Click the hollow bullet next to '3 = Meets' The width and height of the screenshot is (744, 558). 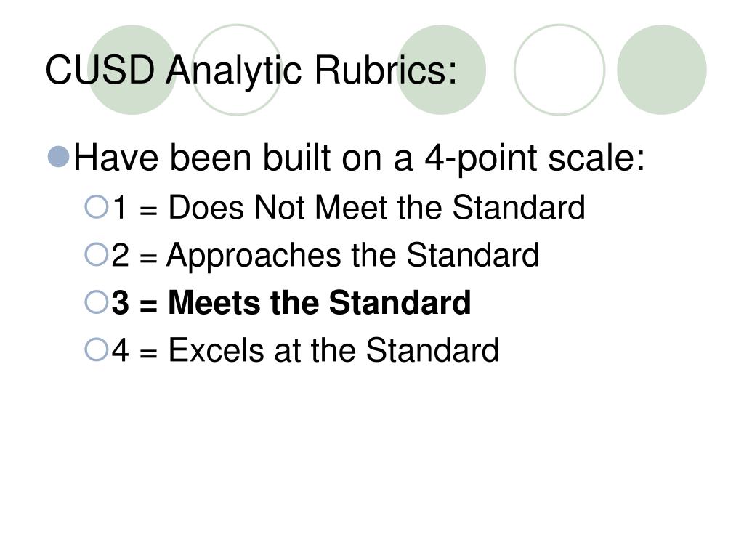pos(97,302)
